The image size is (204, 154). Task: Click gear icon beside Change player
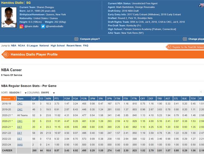click(x=185, y=39)
